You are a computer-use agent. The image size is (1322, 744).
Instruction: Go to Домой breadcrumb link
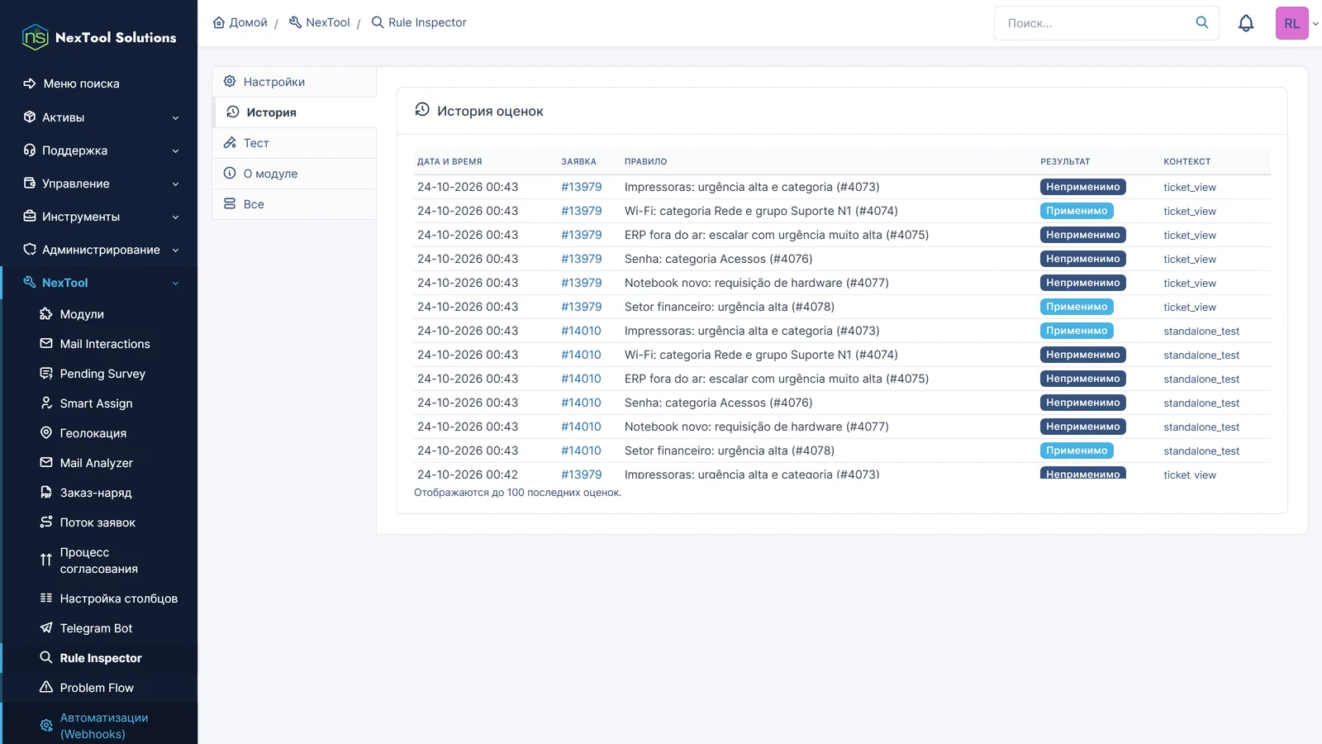(240, 22)
